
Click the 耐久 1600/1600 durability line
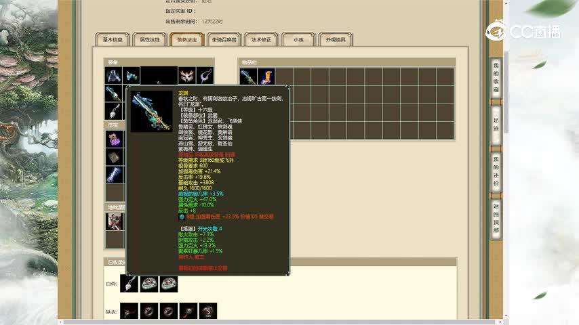[195, 188]
